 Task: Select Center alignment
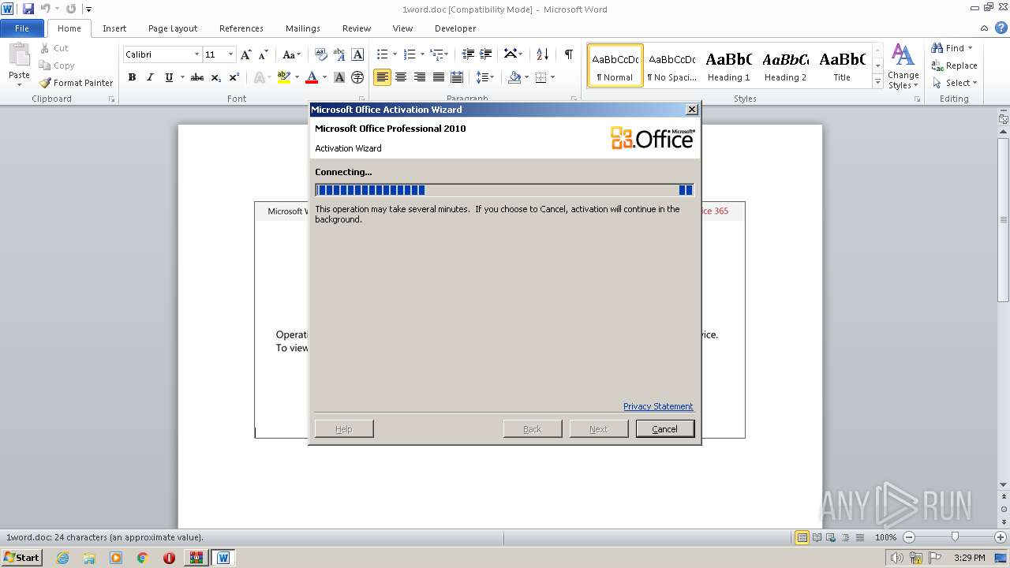tap(401, 77)
